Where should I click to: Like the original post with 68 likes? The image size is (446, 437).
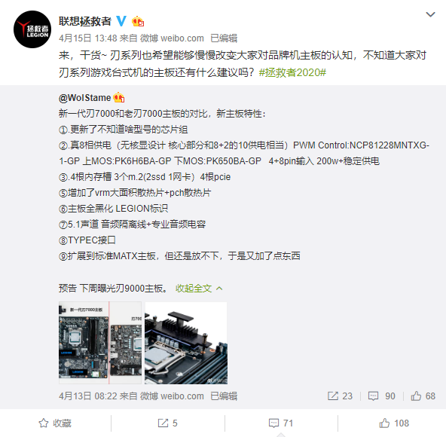click(423, 396)
